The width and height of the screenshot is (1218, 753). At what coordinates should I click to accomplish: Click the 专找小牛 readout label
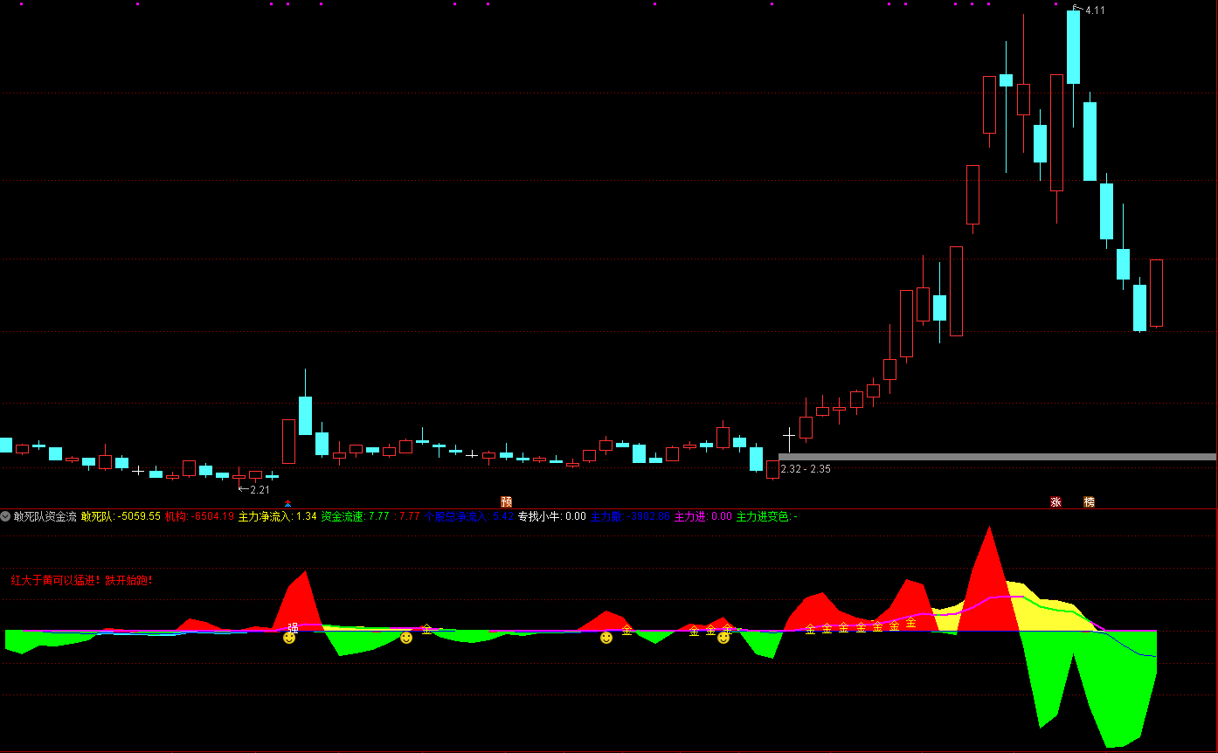point(551,516)
